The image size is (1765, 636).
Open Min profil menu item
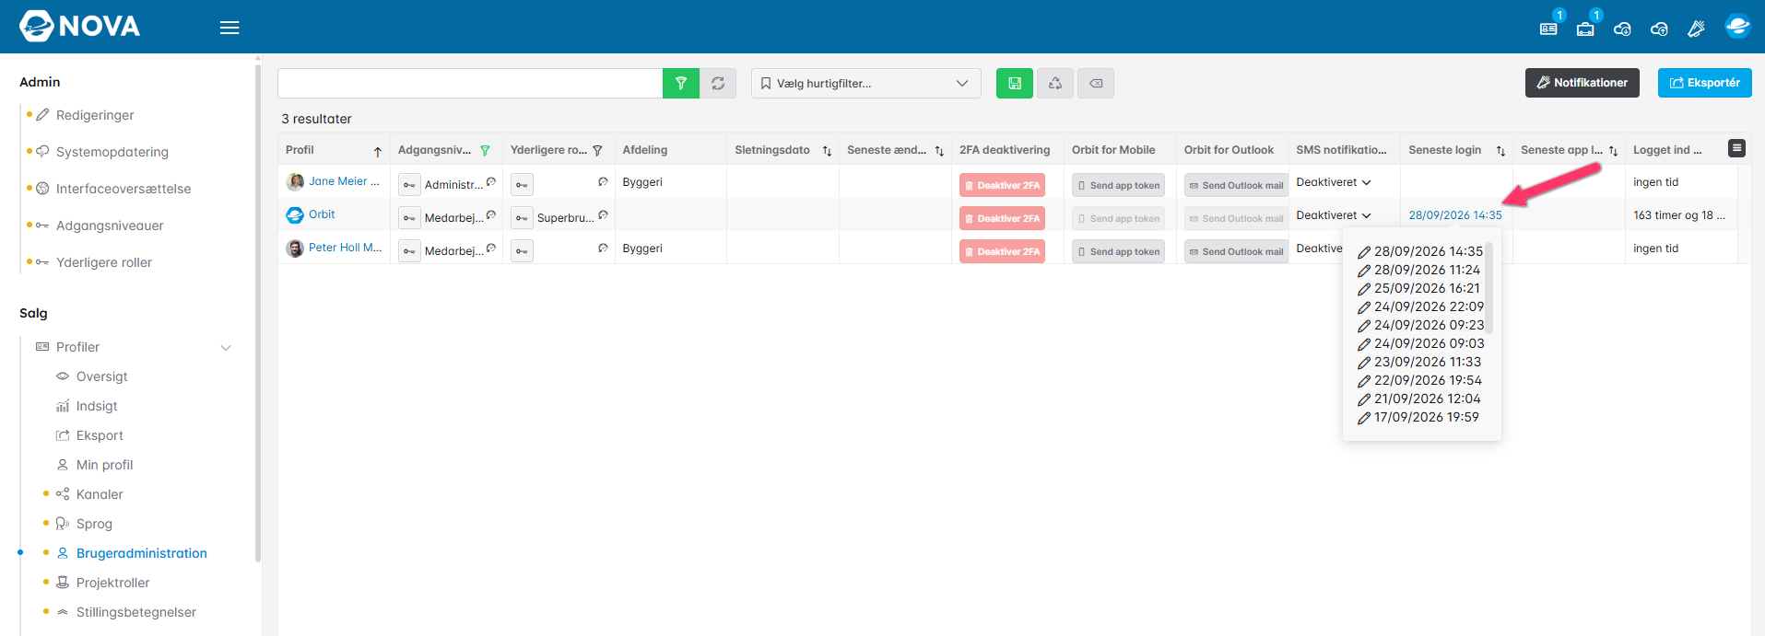click(104, 465)
